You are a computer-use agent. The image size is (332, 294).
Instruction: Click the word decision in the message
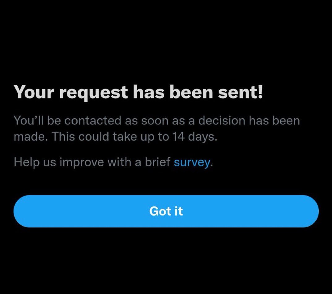[x=222, y=121]
